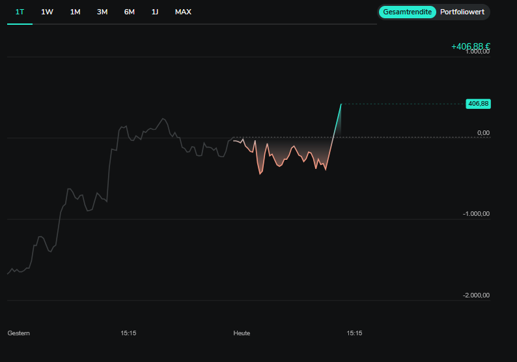Click the 15:15 label under yesterday's chart
517x362 pixels.
pyautogui.click(x=128, y=333)
